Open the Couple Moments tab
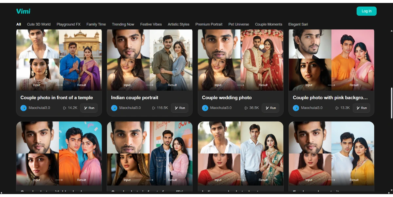393x197 pixels. point(269,24)
